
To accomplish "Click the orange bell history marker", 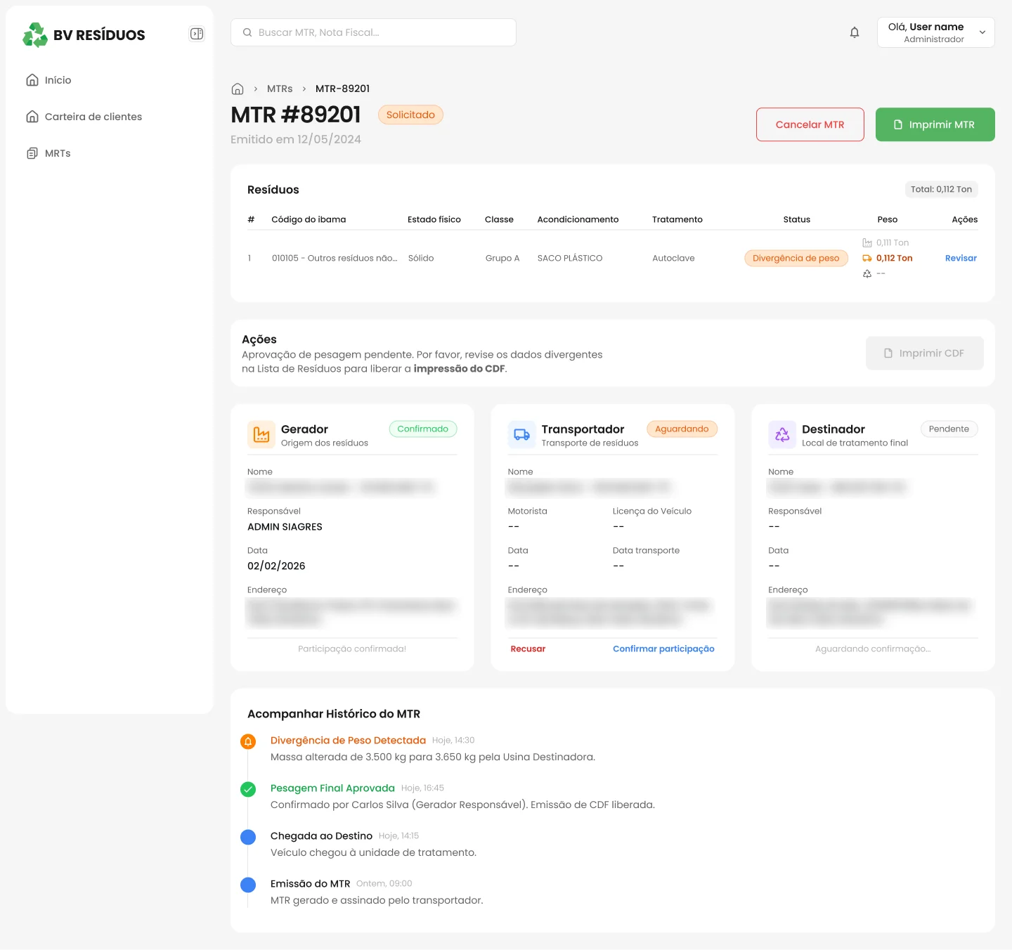I will (248, 741).
